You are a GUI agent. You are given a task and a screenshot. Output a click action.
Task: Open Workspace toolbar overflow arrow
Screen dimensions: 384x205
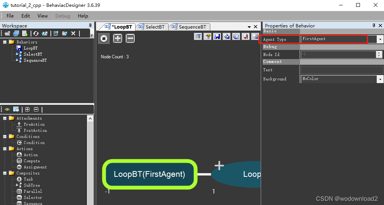[x=92, y=35]
